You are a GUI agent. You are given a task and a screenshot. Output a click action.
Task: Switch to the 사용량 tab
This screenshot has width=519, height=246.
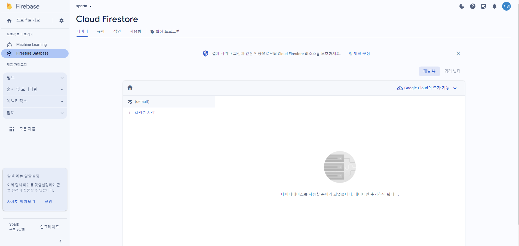[136, 31]
